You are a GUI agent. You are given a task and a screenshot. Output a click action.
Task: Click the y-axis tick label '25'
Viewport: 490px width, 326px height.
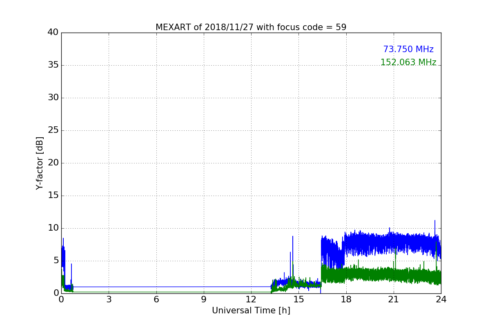(x=53, y=130)
